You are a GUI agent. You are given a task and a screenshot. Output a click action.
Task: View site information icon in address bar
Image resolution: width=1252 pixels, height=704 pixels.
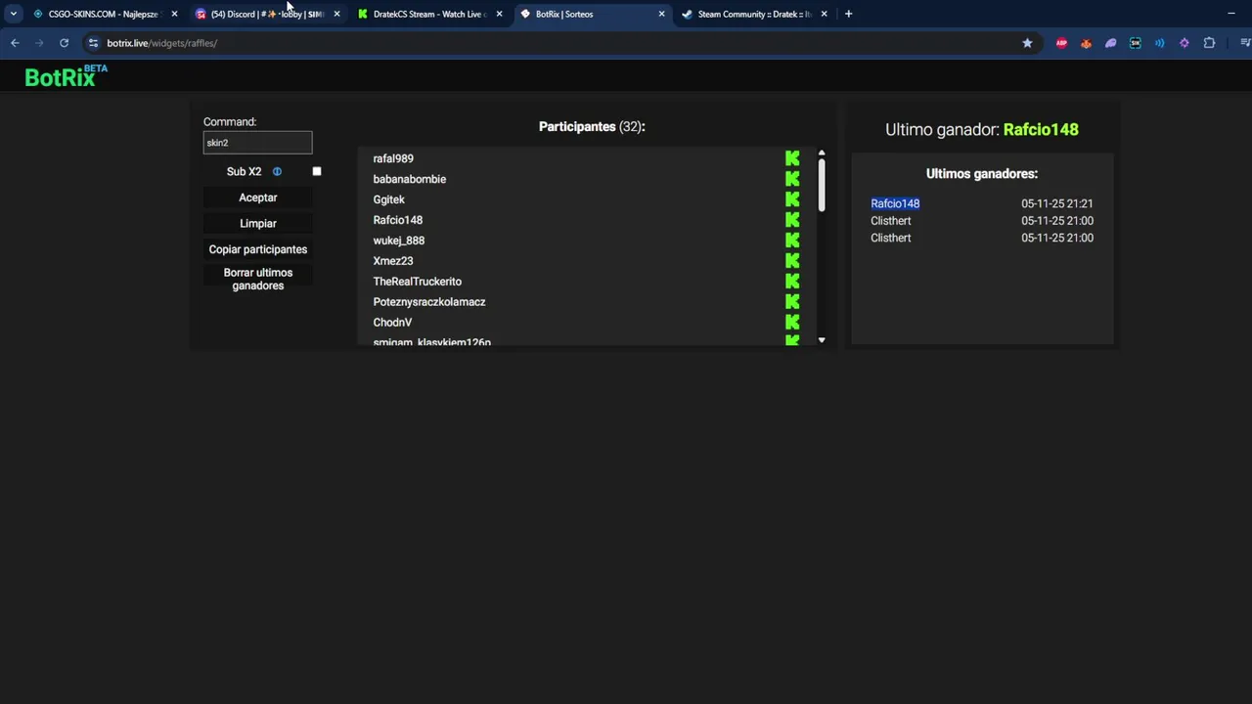pyautogui.click(x=94, y=43)
